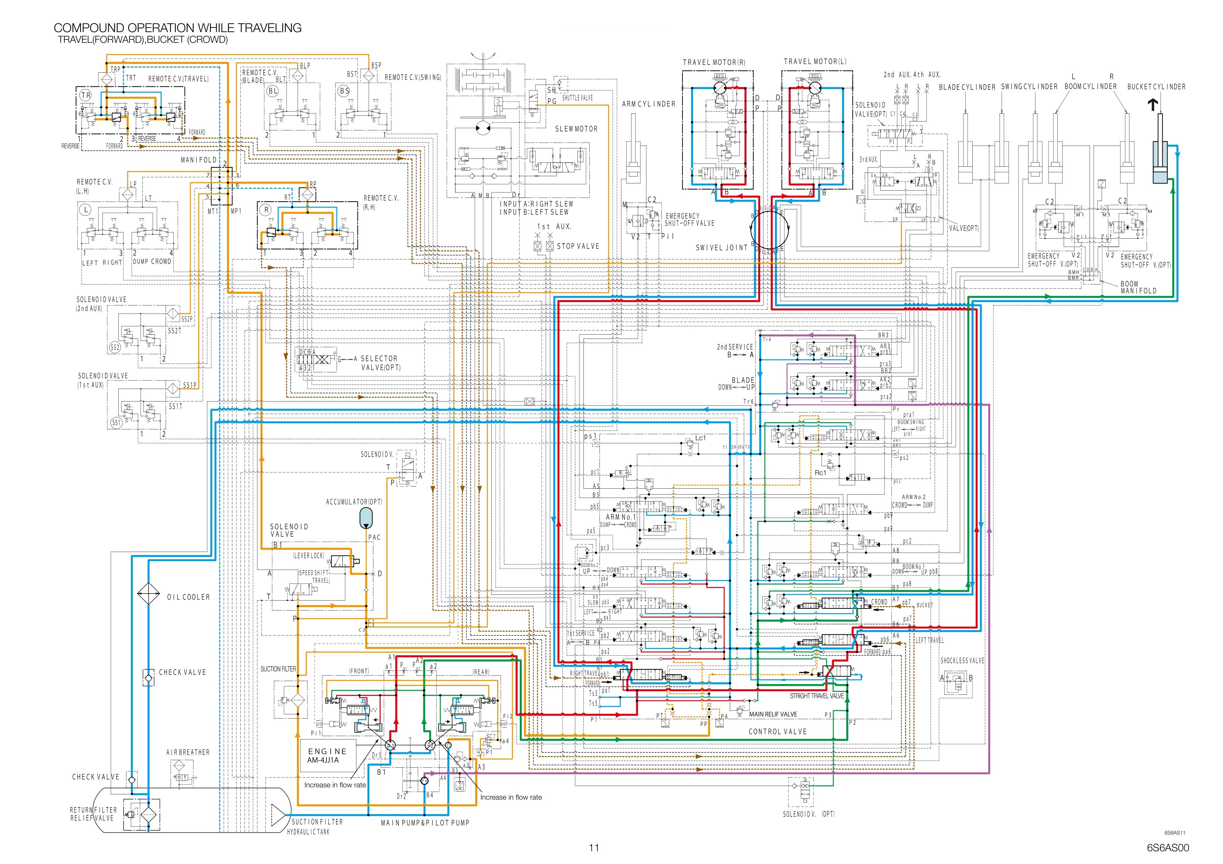The height and width of the screenshot is (864, 1223).
Task: Select the 'SHUTTLE VALVE' label
Action: (577, 98)
